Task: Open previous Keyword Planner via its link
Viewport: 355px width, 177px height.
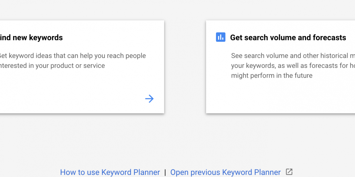Action: (225, 172)
